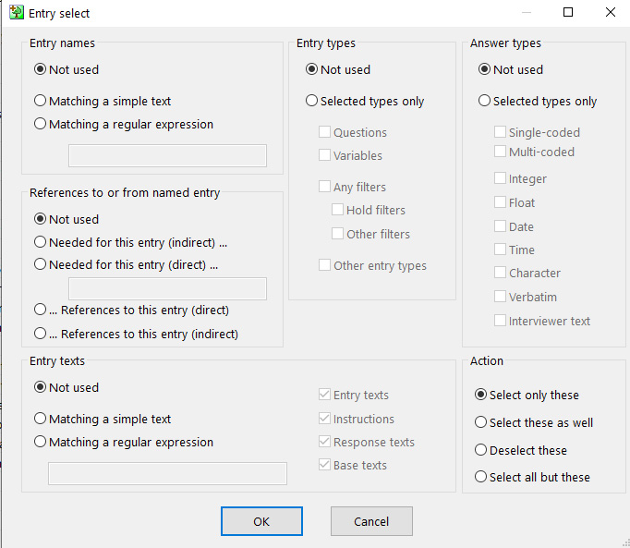The height and width of the screenshot is (548, 630).
Task: Choose 'Matching a simple text' under Entry names
Action: click(x=40, y=101)
